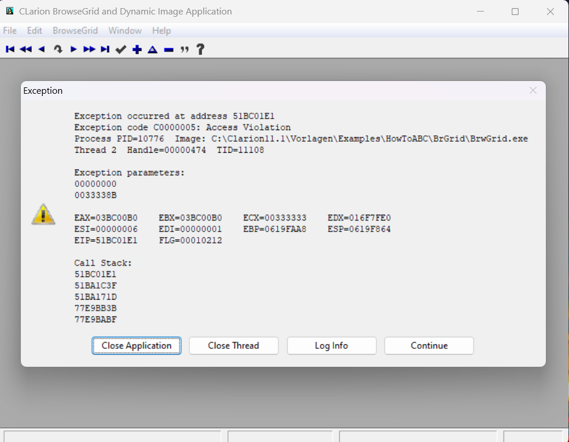Open the BrowseGrid menu
The height and width of the screenshot is (442, 569).
click(x=75, y=31)
